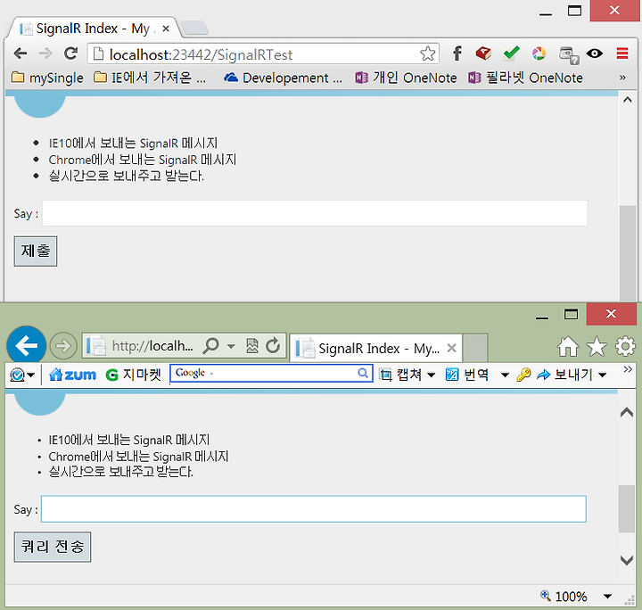Open IE tools gear menu
Viewport: 642px width, 610px height.
625,346
